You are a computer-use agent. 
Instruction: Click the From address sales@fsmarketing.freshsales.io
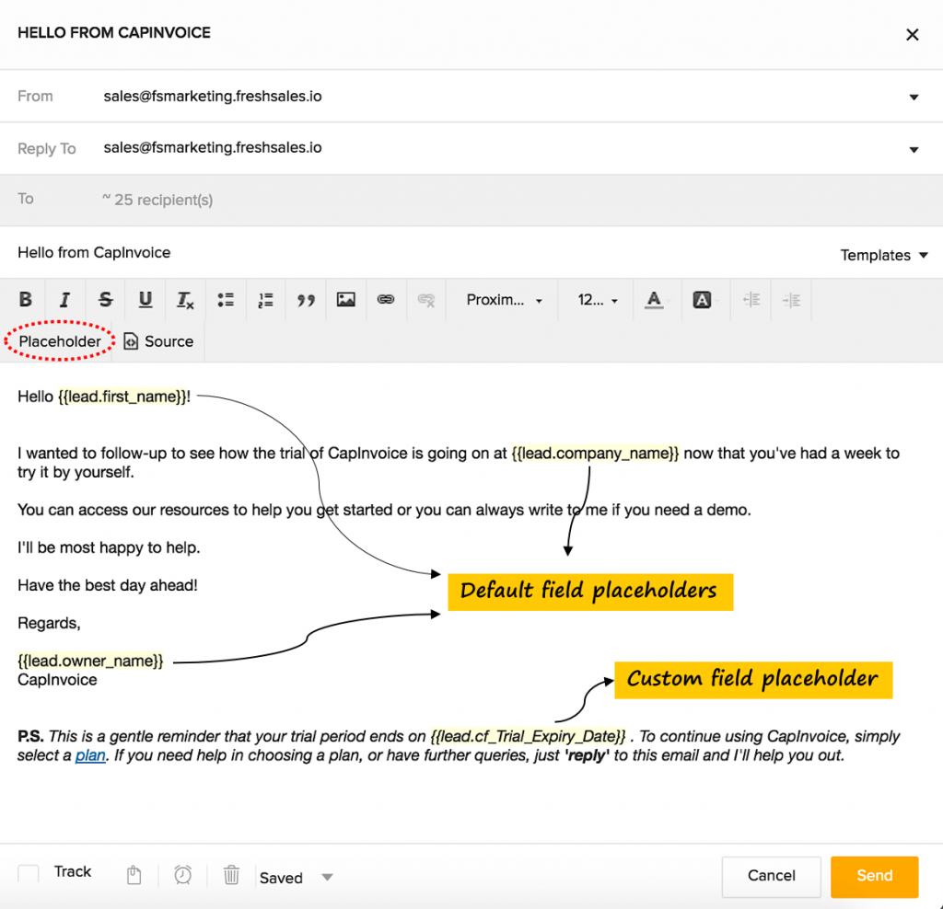tap(213, 96)
